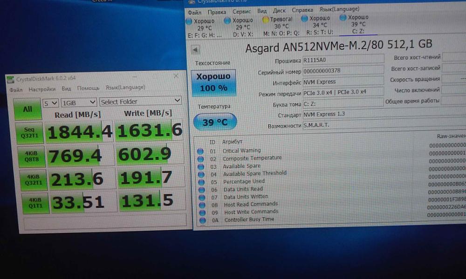
Task: Open the Select Folder dropdown
Action: (x=140, y=101)
